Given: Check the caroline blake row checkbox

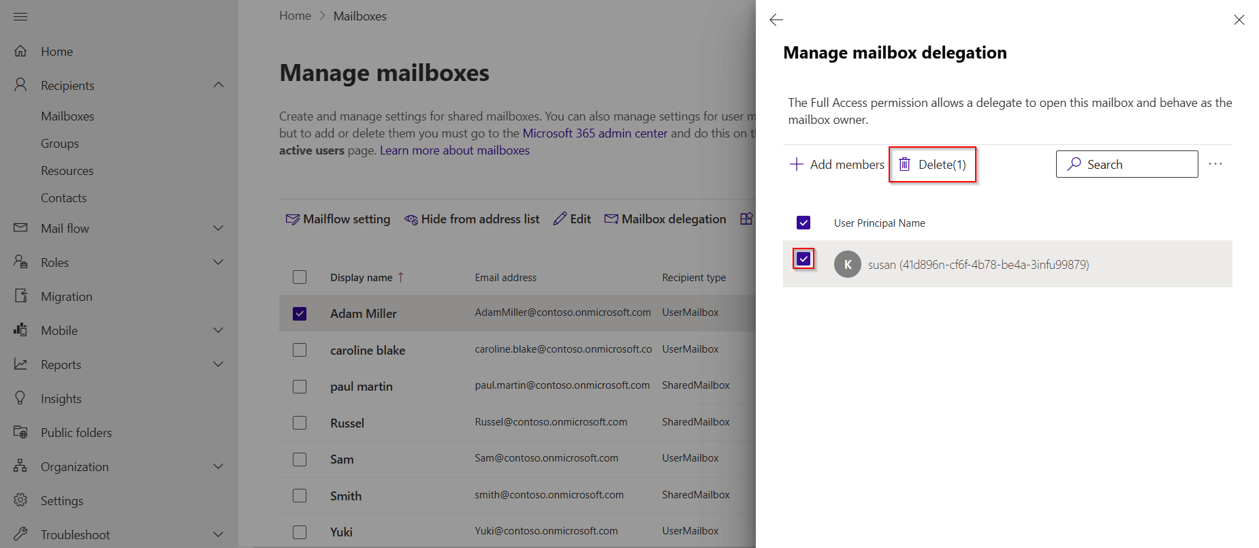Looking at the screenshot, I should click(x=300, y=350).
